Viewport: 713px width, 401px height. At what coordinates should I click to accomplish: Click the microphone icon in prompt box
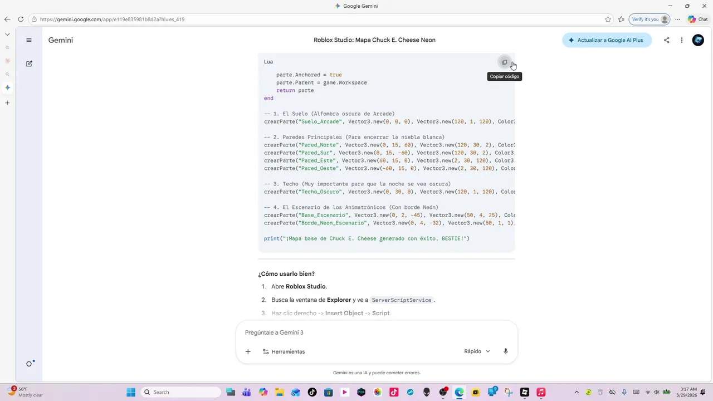(x=506, y=351)
